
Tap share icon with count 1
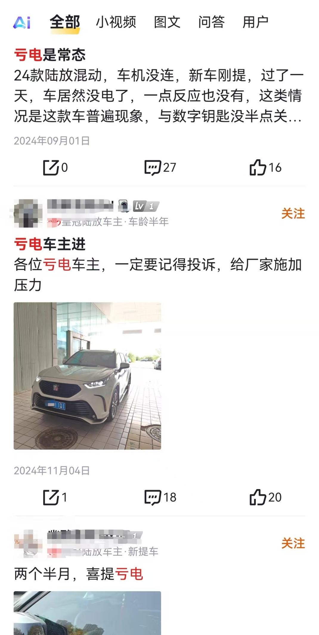coord(51,497)
